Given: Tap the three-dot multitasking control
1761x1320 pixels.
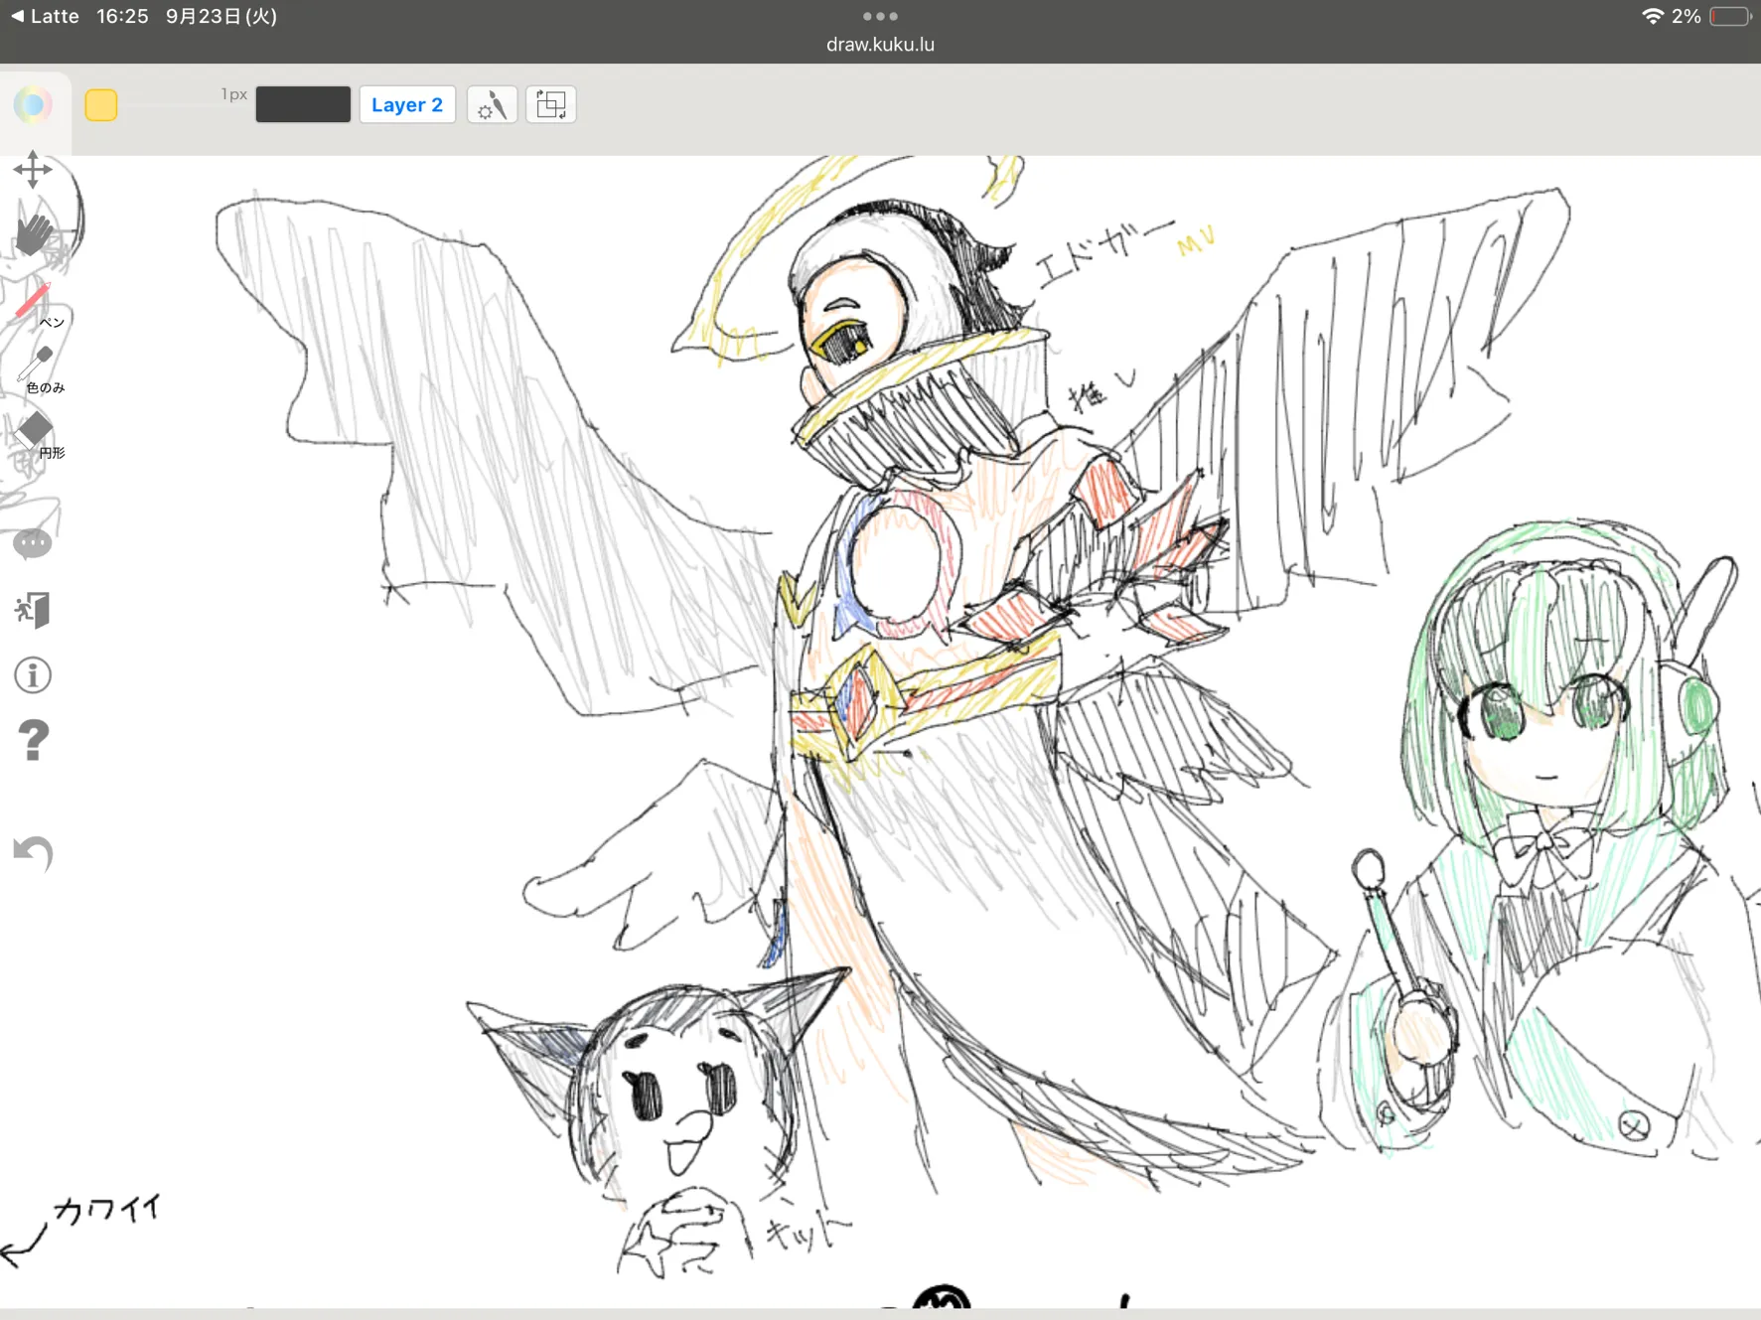Looking at the screenshot, I should coord(880,16).
